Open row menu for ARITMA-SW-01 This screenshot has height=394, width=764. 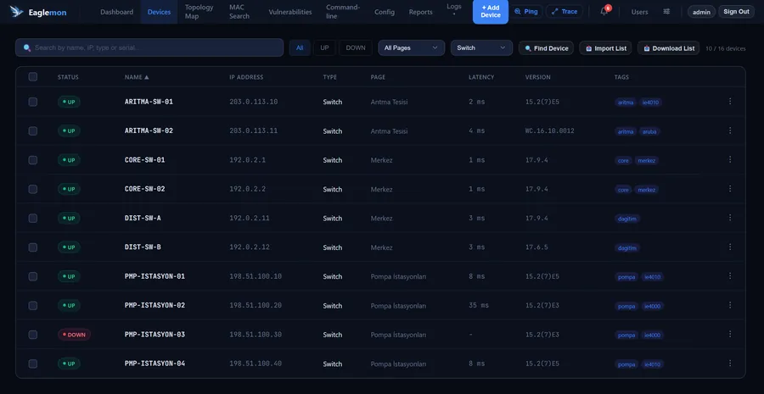730,101
